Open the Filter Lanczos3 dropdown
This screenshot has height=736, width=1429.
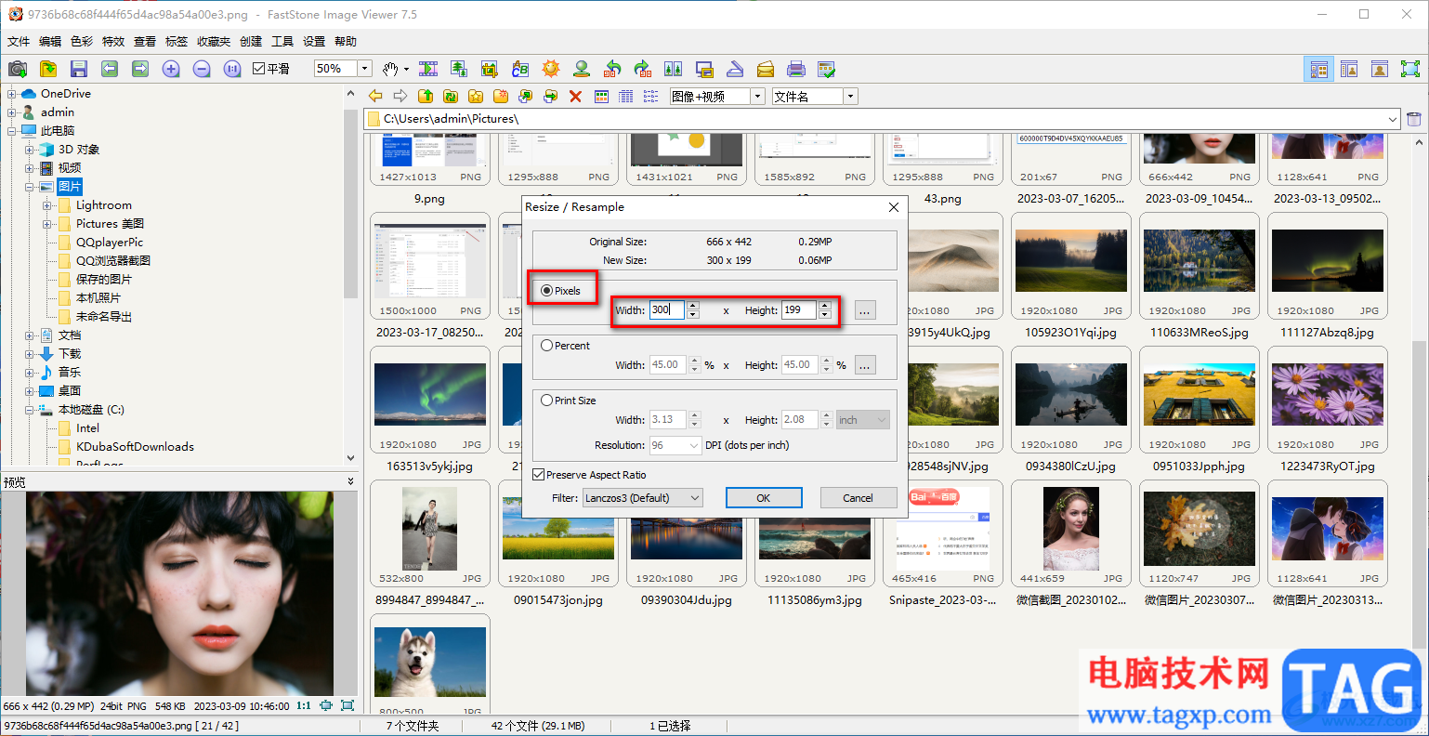(642, 498)
